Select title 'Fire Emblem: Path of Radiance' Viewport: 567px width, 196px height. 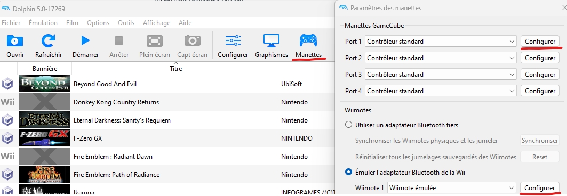coord(116,175)
